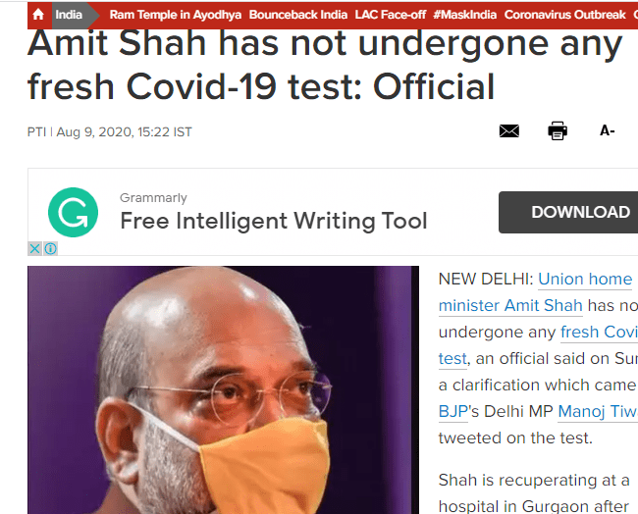Image resolution: width=638 pixels, height=514 pixels.
Task: Open Ram Temple in Ayodhya topic
Action: click(176, 15)
